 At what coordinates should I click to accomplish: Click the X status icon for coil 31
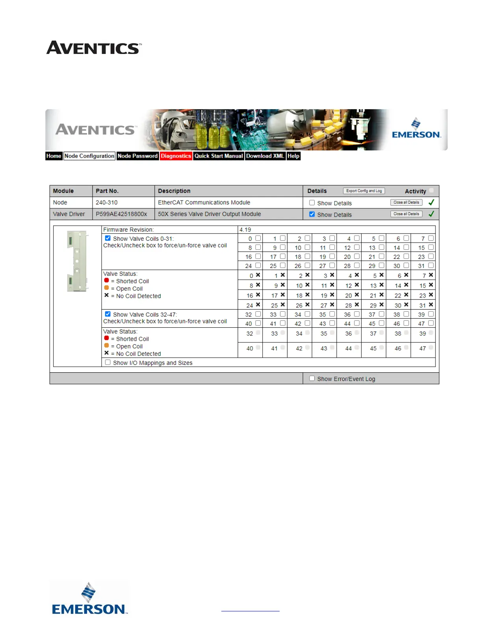tap(431, 305)
